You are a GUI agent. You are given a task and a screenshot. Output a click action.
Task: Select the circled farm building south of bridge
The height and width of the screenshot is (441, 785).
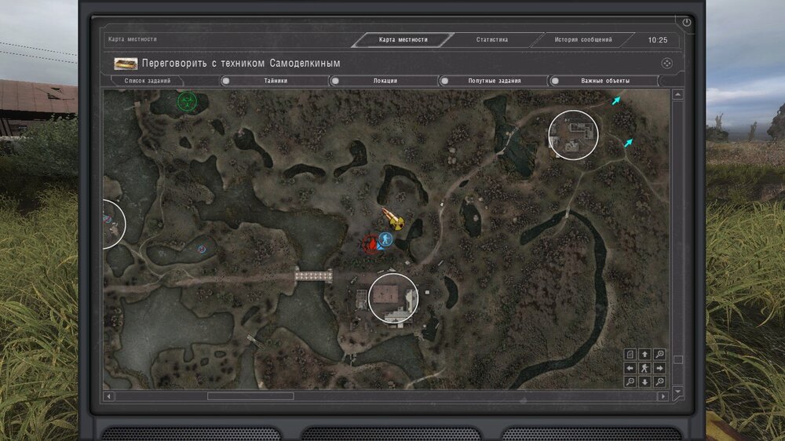coord(393,298)
